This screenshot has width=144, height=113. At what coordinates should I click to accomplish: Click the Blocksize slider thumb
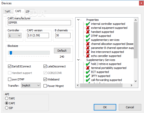[x=11, y=53]
